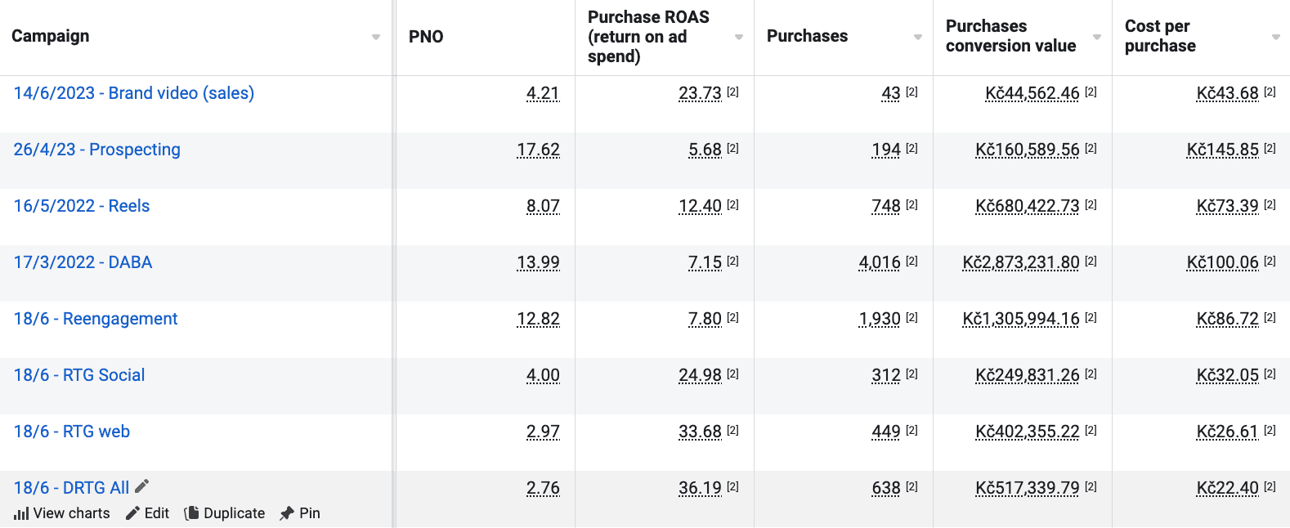The image size is (1290, 528).
Task: Click the pencil icon beside 18/6 - DRTG All
Action: (142, 486)
